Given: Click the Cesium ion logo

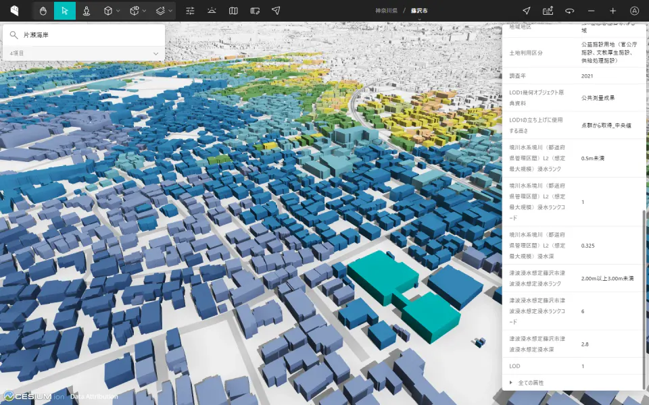Looking at the screenshot, I should (x=34, y=396).
